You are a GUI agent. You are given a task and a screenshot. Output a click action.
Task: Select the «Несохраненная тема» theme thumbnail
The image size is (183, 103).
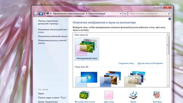tap(87, 49)
